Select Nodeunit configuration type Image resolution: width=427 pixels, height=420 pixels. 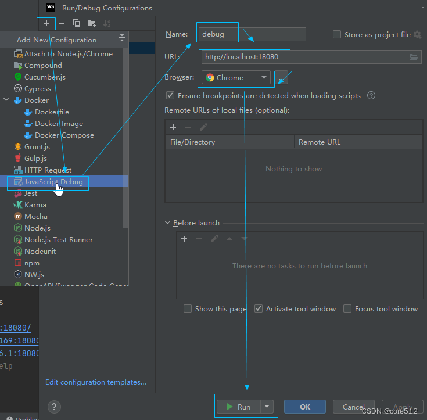pos(35,252)
